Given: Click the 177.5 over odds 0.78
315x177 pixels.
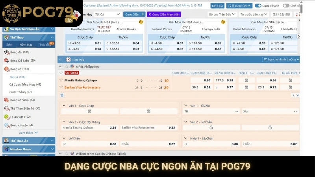Looking at the screenshot, I should tap(224, 80).
